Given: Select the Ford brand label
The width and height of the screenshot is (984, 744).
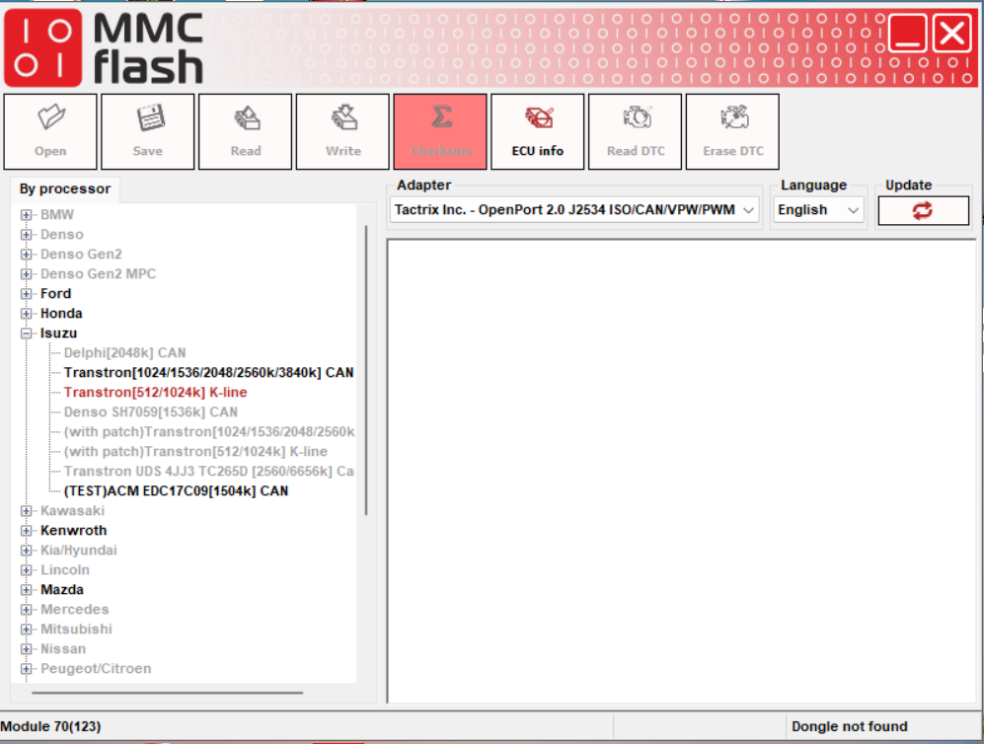Looking at the screenshot, I should (x=56, y=294).
